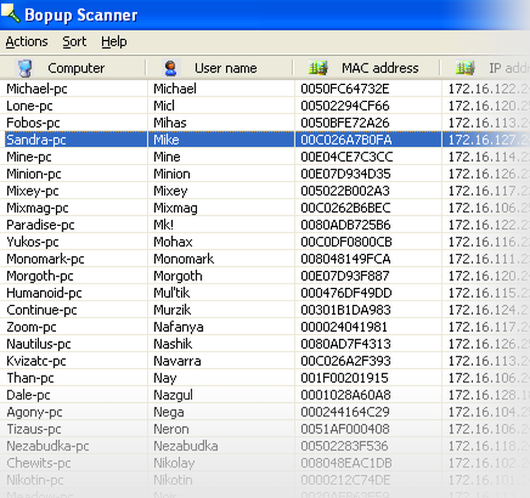Click user name Nazgul
This screenshot has height=498, width=530.
(x=173, y=395)
